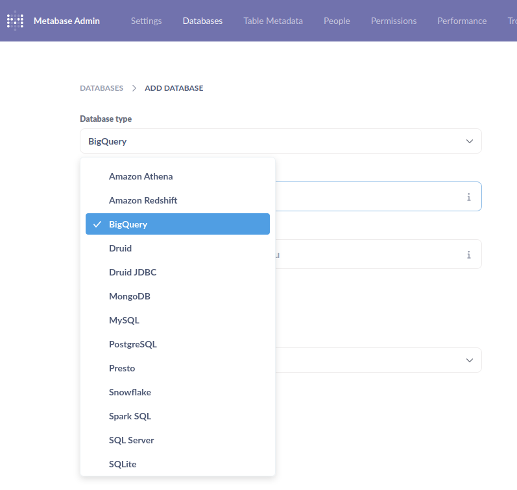Screen dimensions: 517x490
Task: Select Druid JDBC option
Action: [x=178, y=272]
